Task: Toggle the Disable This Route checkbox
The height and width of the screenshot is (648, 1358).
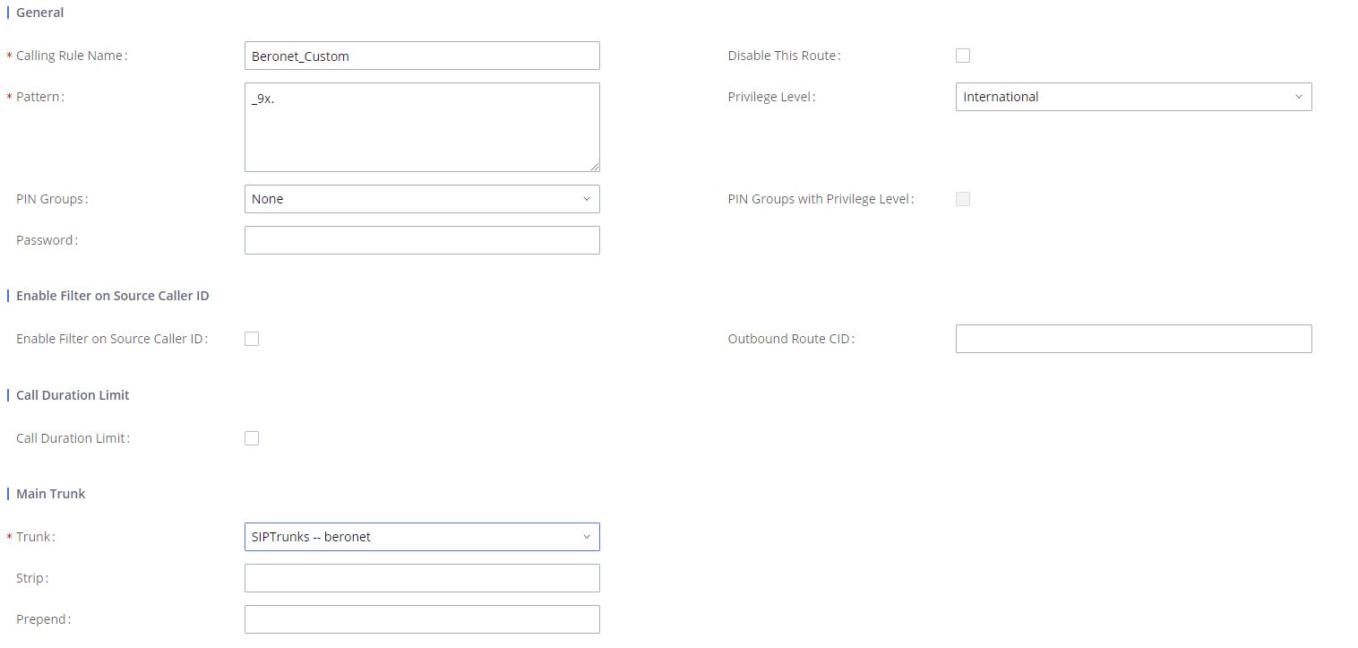Action: click(963, 56)
